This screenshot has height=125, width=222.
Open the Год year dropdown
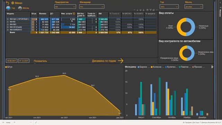pos(169,7)
